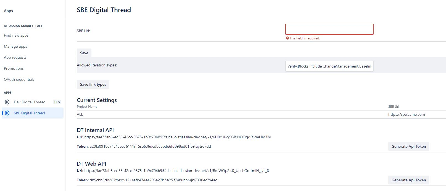
Task: Click the ALL project name cell
Action: click(x=80, y=114)
